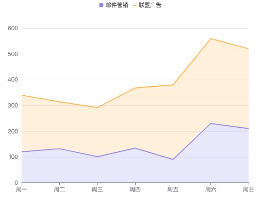Click the 周一 axis label
This screenshot has height=198, width=259.
[x=22, y=189]
